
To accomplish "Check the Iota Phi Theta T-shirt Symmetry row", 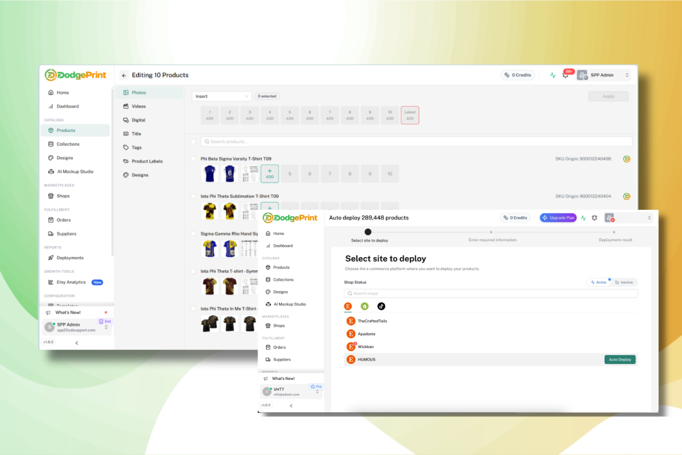I will click(x=193, y=271).
